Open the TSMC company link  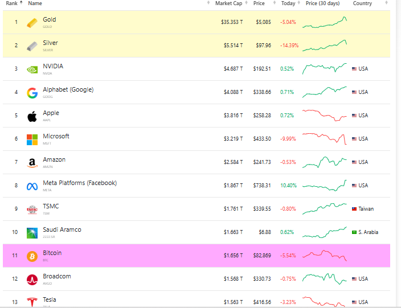pyautogui.click(x=51, y=206)
